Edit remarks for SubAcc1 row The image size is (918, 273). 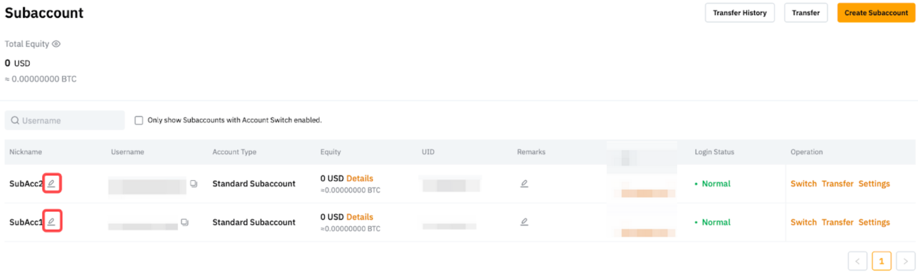tap(524, 222)
